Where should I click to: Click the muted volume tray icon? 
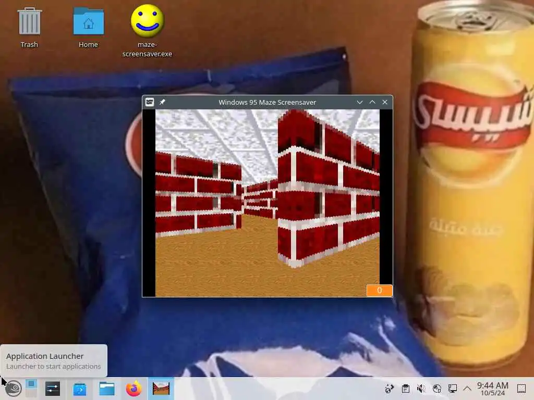[x=421, y=389]
